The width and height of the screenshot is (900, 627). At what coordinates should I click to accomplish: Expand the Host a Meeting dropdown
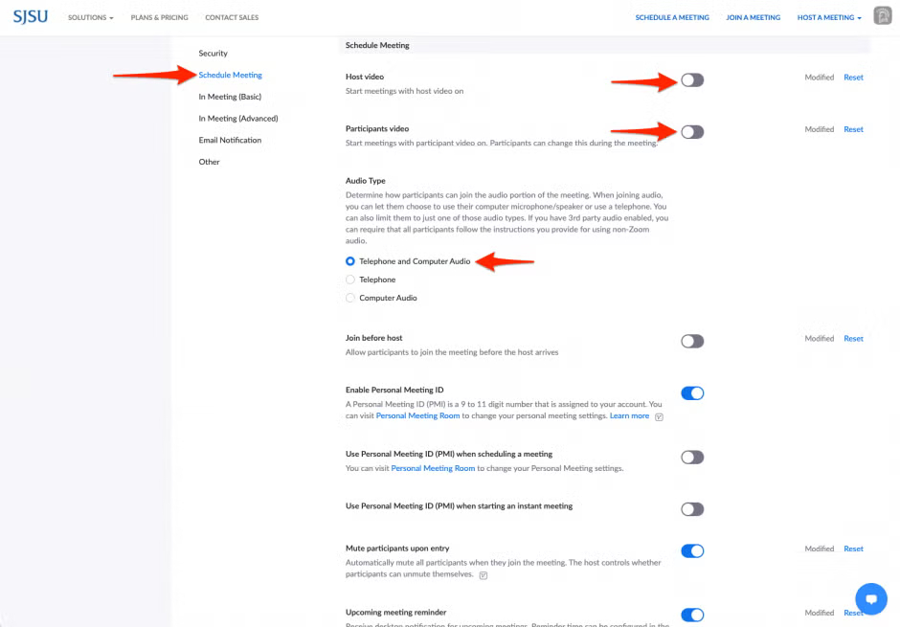pyautogui.click(x=829, y=17)
